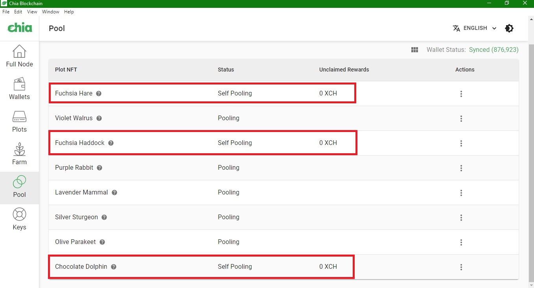The image size is (534, 288).
Task: Click the Plot NFT column header
Action: click(66, 70)
